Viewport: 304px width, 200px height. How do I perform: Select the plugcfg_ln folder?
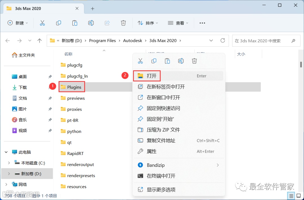point(74,76)
